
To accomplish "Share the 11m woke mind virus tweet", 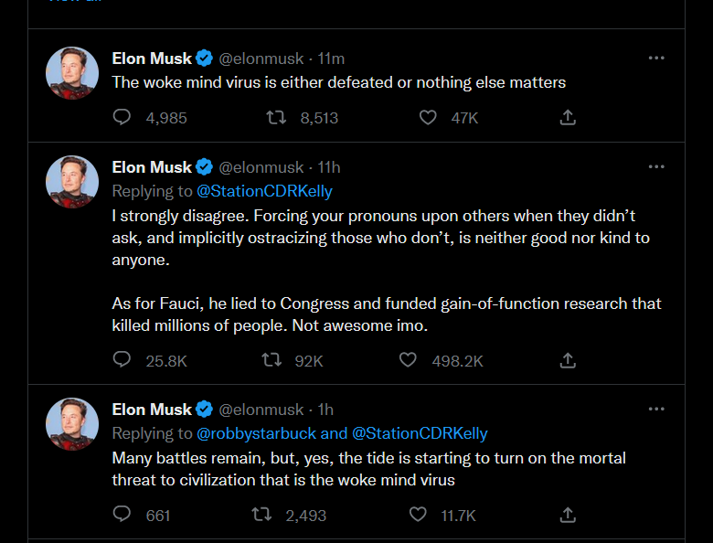I will click(x=568, y=117).
